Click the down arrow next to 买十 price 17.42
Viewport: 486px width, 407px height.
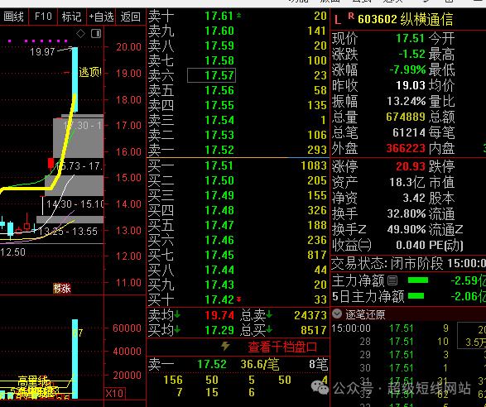[x=238, y=299]
